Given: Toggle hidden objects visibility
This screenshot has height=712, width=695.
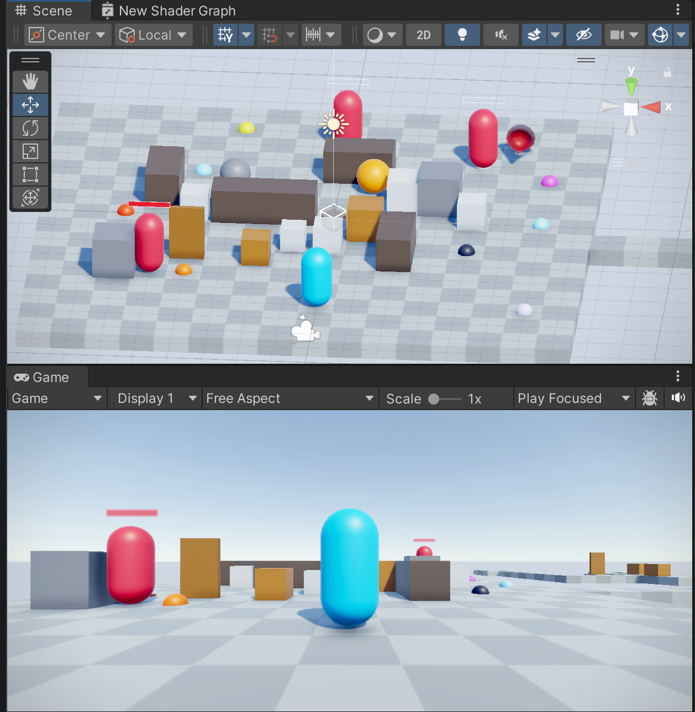Looking at the screenshot, I should [x=584, y=35].
